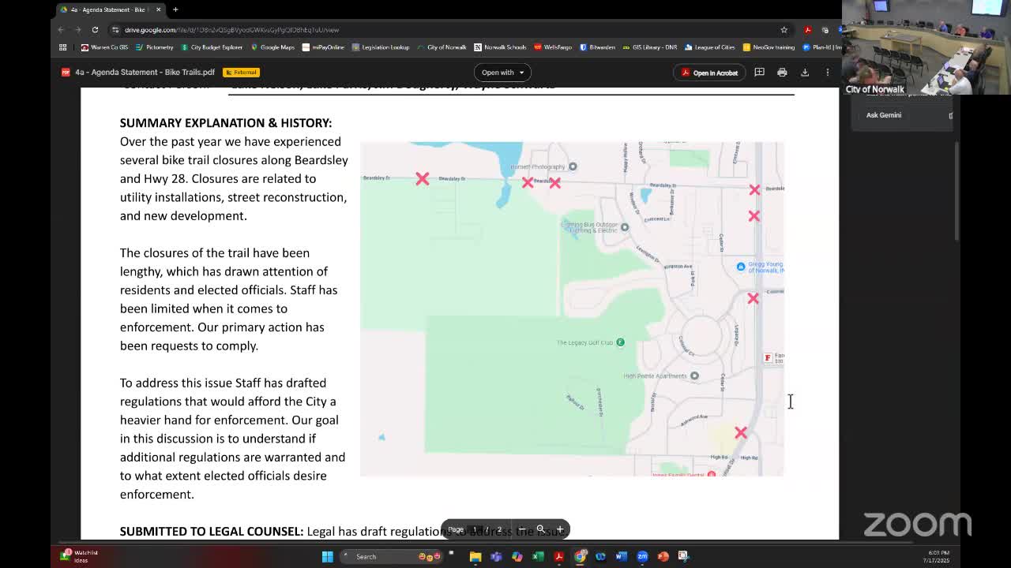Download the agenda statement PDF
Image resolution: width=1011 pixels, height=568 pixels.
pos(805,73)
